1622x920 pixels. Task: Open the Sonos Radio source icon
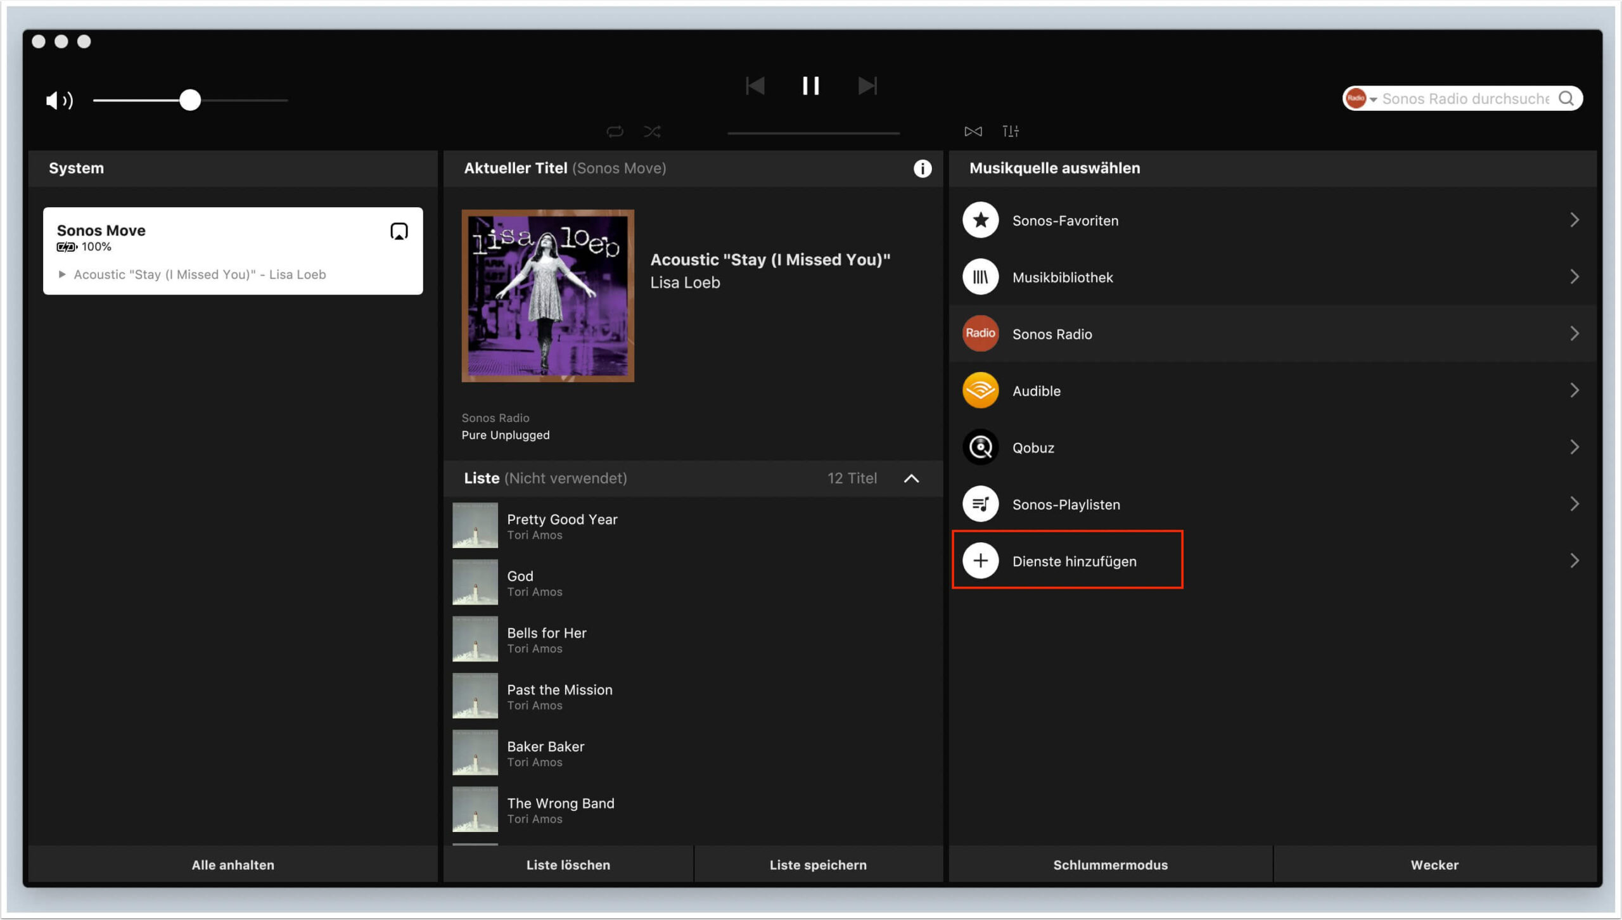tap(980, 333)
